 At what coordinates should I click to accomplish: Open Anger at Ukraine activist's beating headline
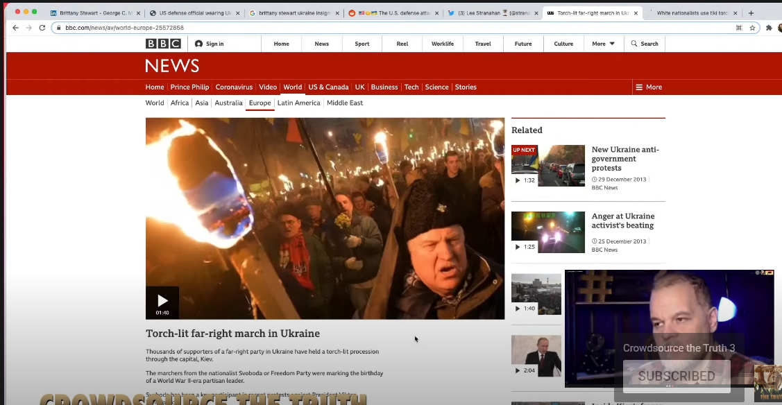click(x=623, y=221)
